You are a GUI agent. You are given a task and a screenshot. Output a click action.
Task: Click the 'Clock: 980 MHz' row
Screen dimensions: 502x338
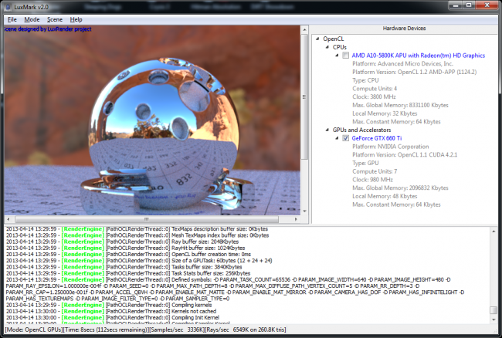click(372, 180)
